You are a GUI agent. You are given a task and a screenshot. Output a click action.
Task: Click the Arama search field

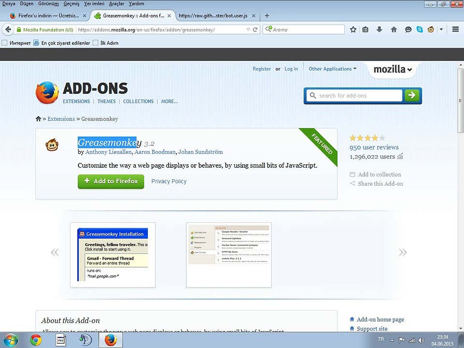click(304, 29)
